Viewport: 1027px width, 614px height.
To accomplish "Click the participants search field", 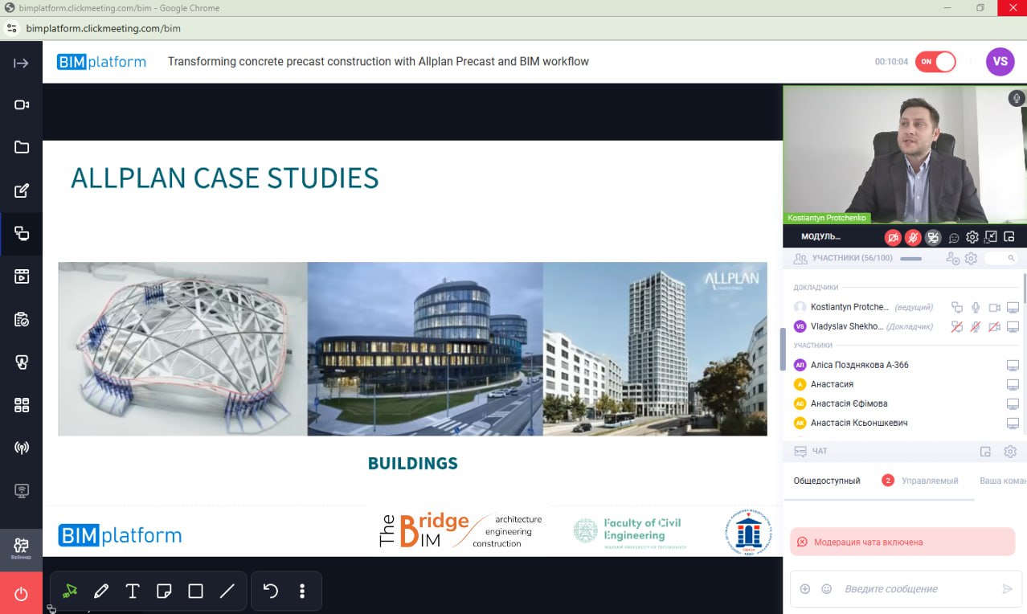I will pyautogui.click(x=1001, y=258).
